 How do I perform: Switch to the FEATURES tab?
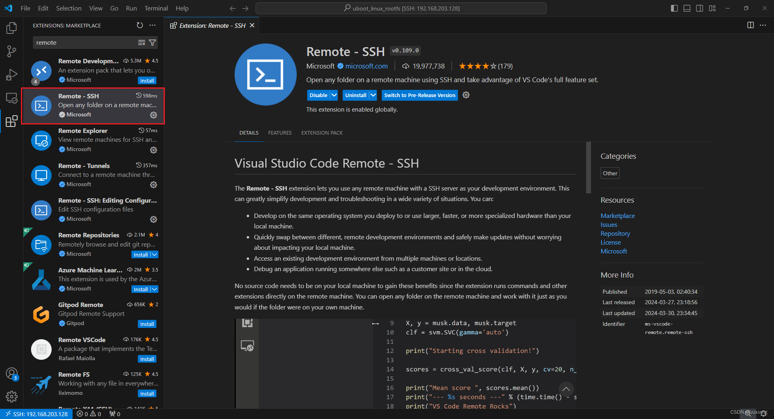pos(280,133)
